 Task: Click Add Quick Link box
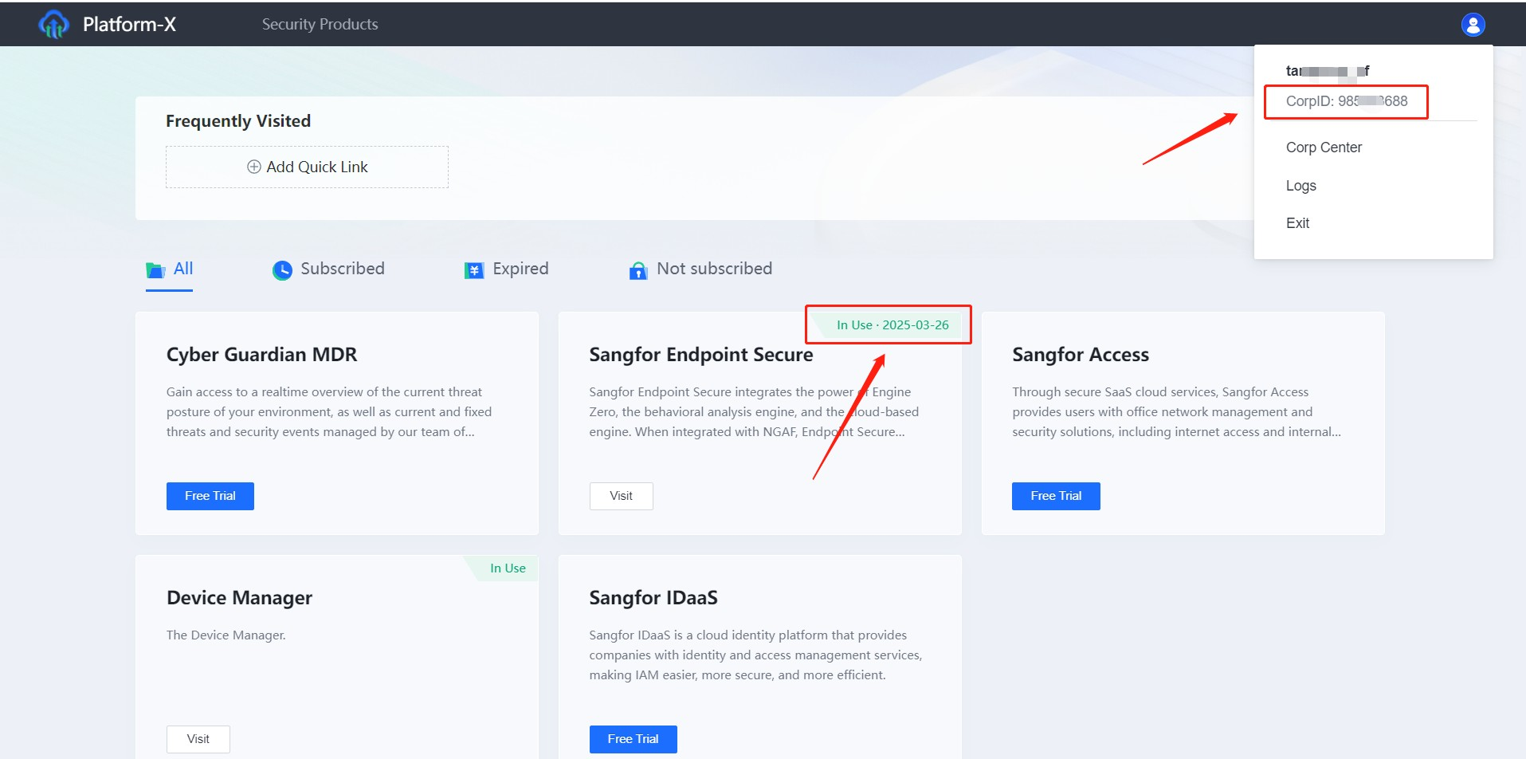(x=307, y=167)
